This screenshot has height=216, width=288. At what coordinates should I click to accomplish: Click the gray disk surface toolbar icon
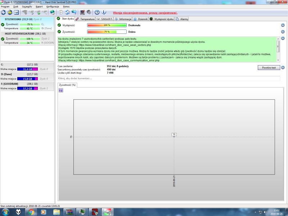click(24, 12)
